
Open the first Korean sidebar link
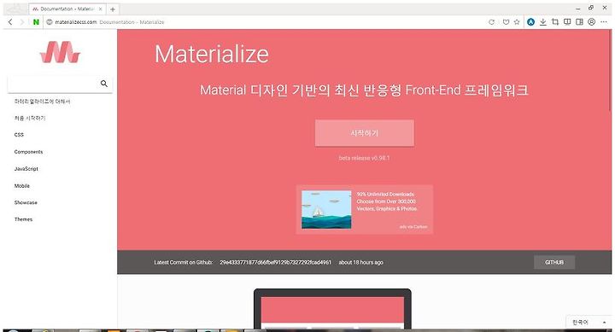[x=43, y=102]
